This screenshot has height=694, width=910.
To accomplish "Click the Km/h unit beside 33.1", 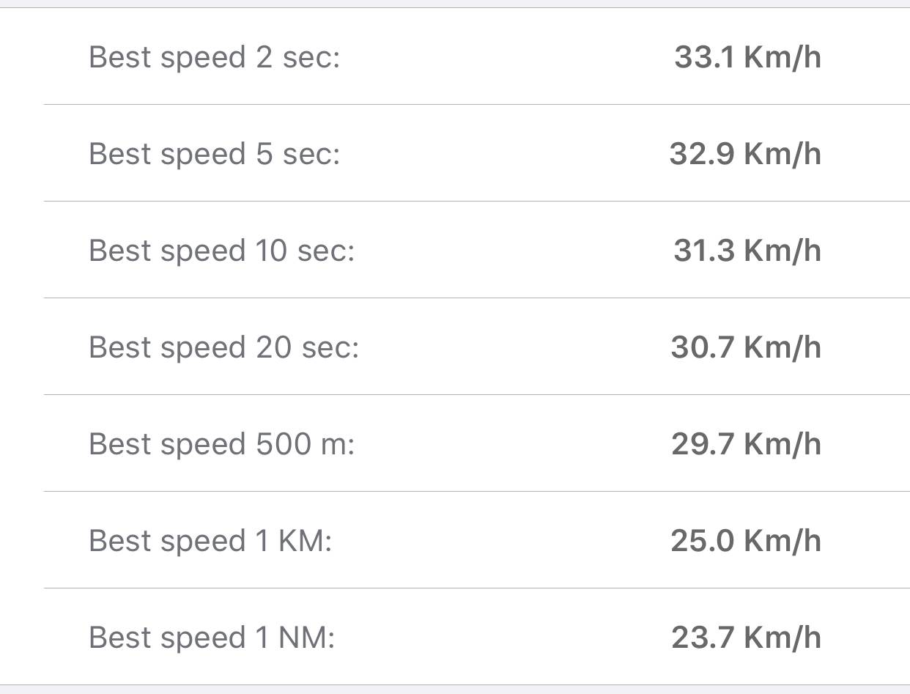I will [783, 57].
